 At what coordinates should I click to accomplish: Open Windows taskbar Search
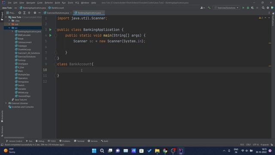pyautogui.click(x=102, y=151)
